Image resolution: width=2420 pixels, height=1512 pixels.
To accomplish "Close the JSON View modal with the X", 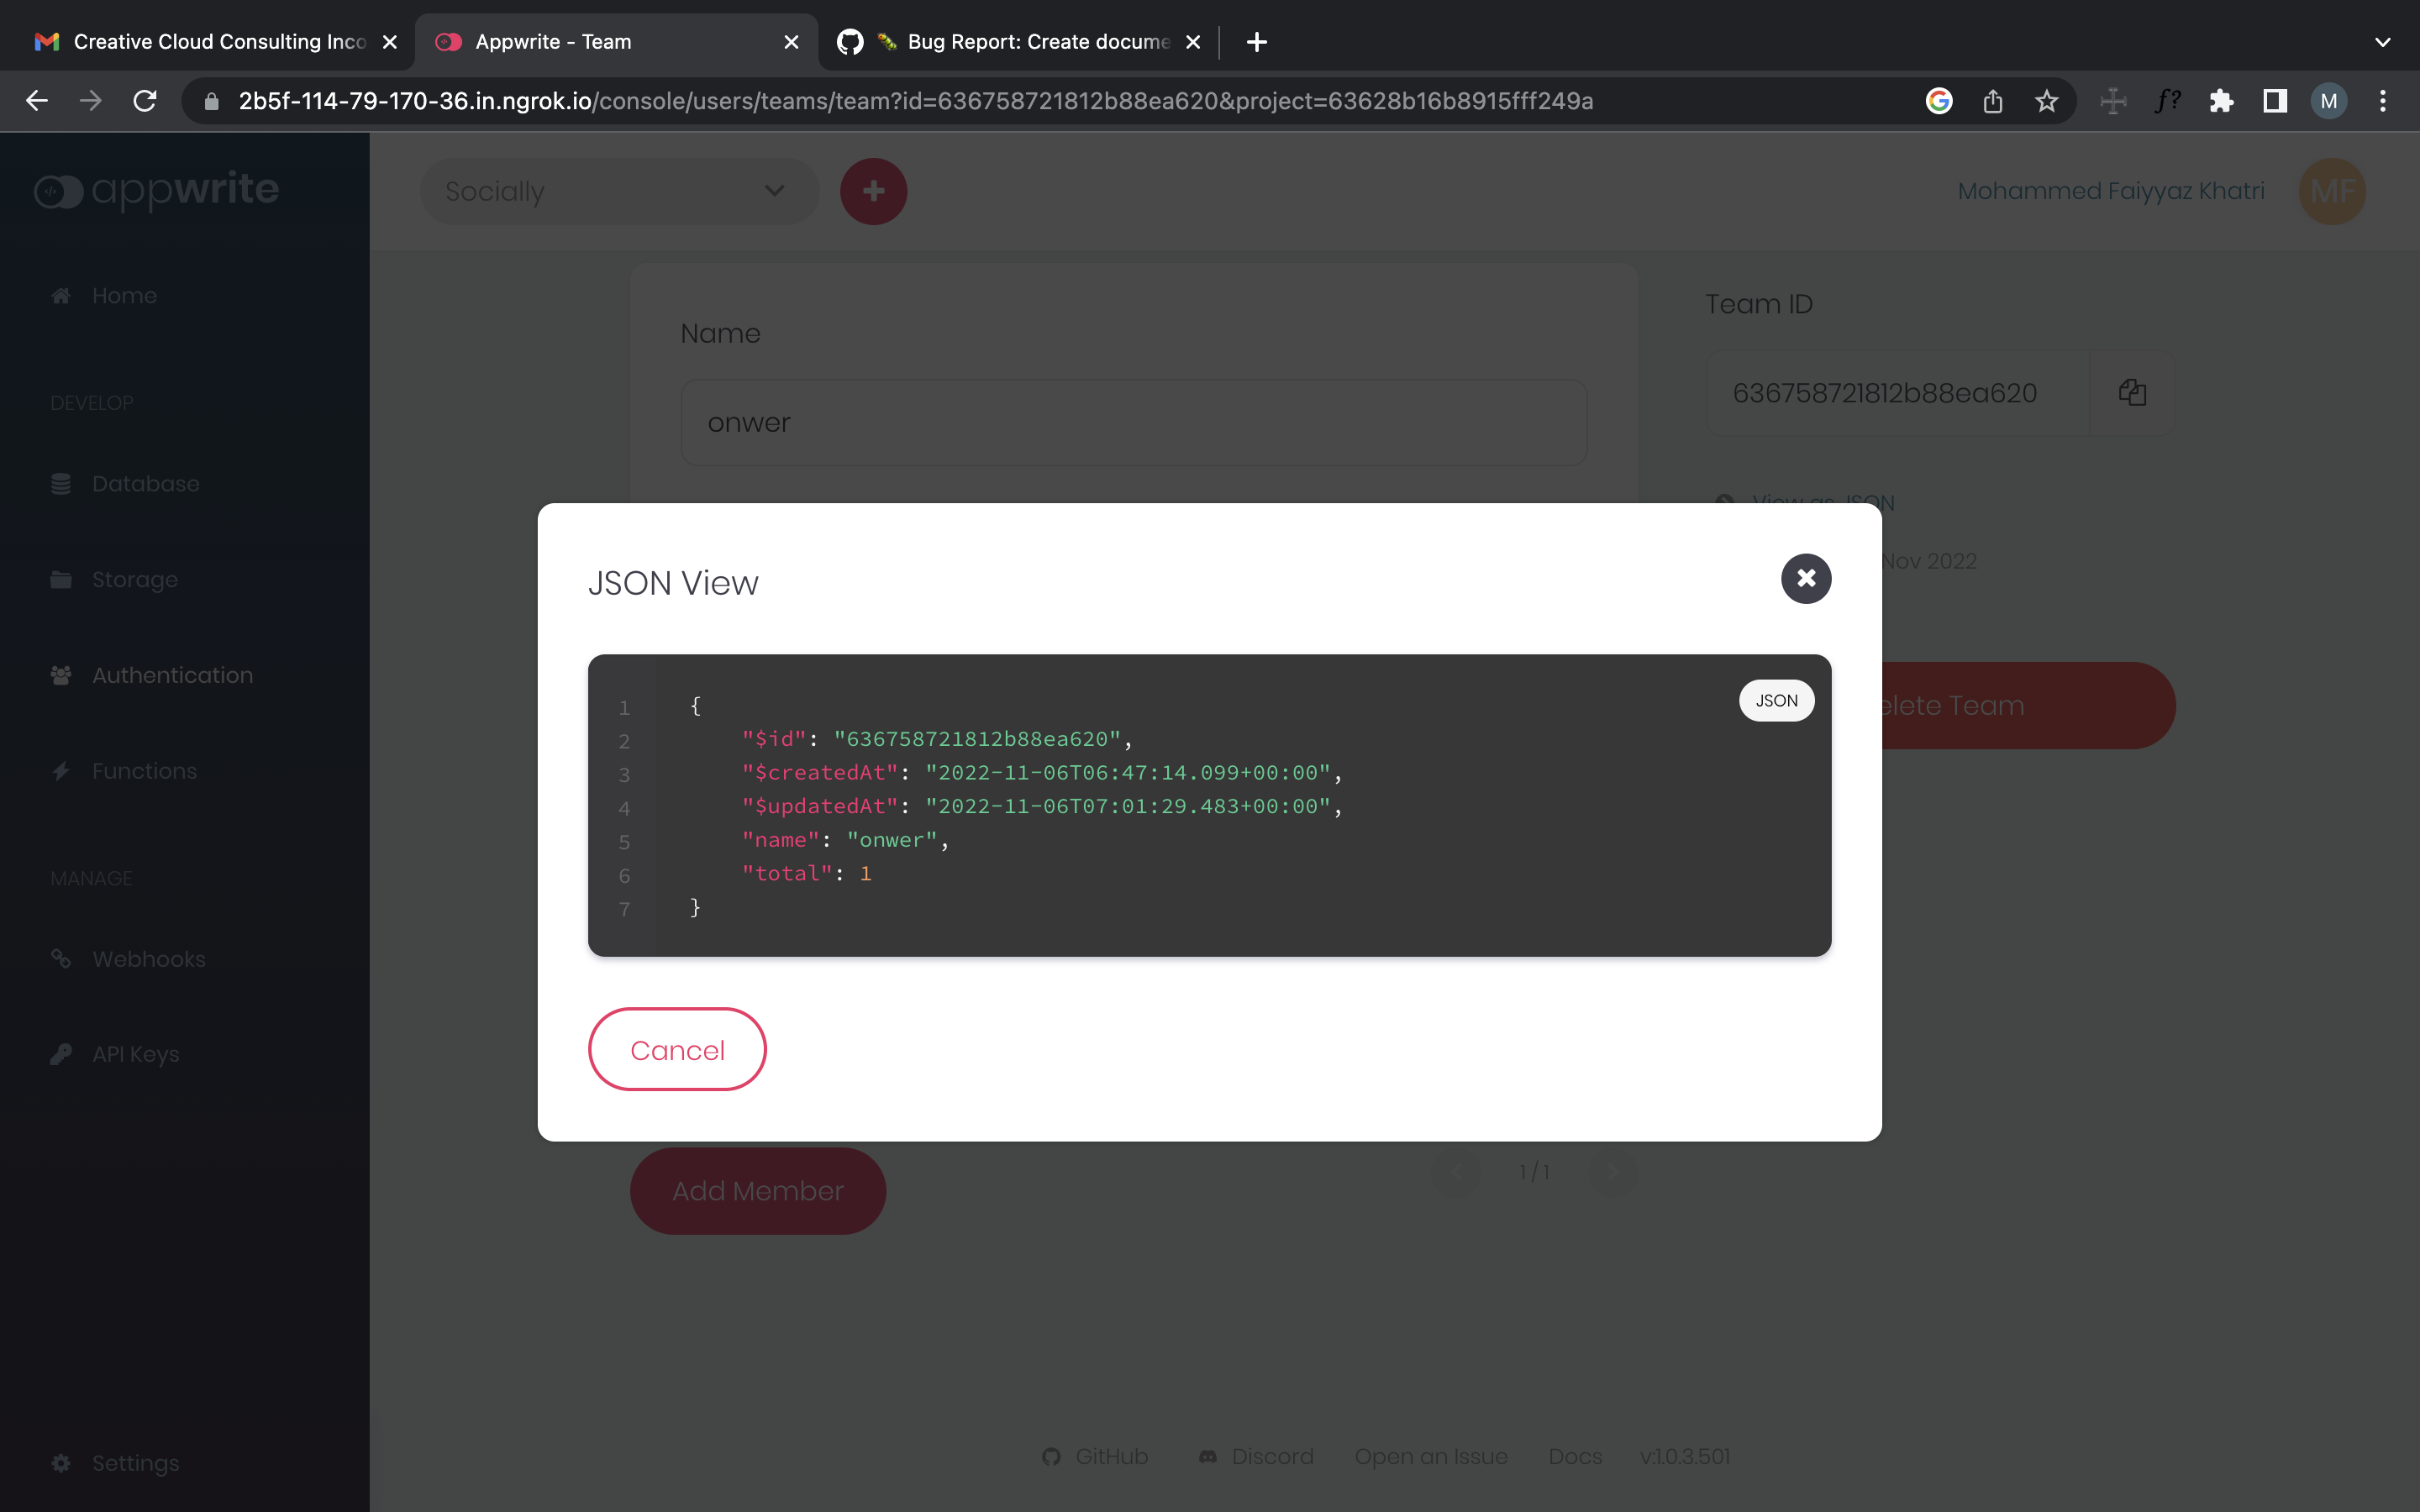I will click(x=1806, y=578).
